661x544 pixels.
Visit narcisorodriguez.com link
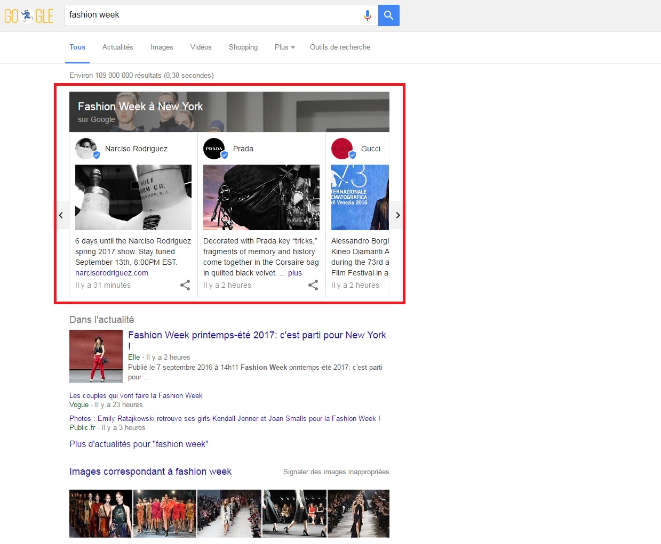[x=112, y=273]
